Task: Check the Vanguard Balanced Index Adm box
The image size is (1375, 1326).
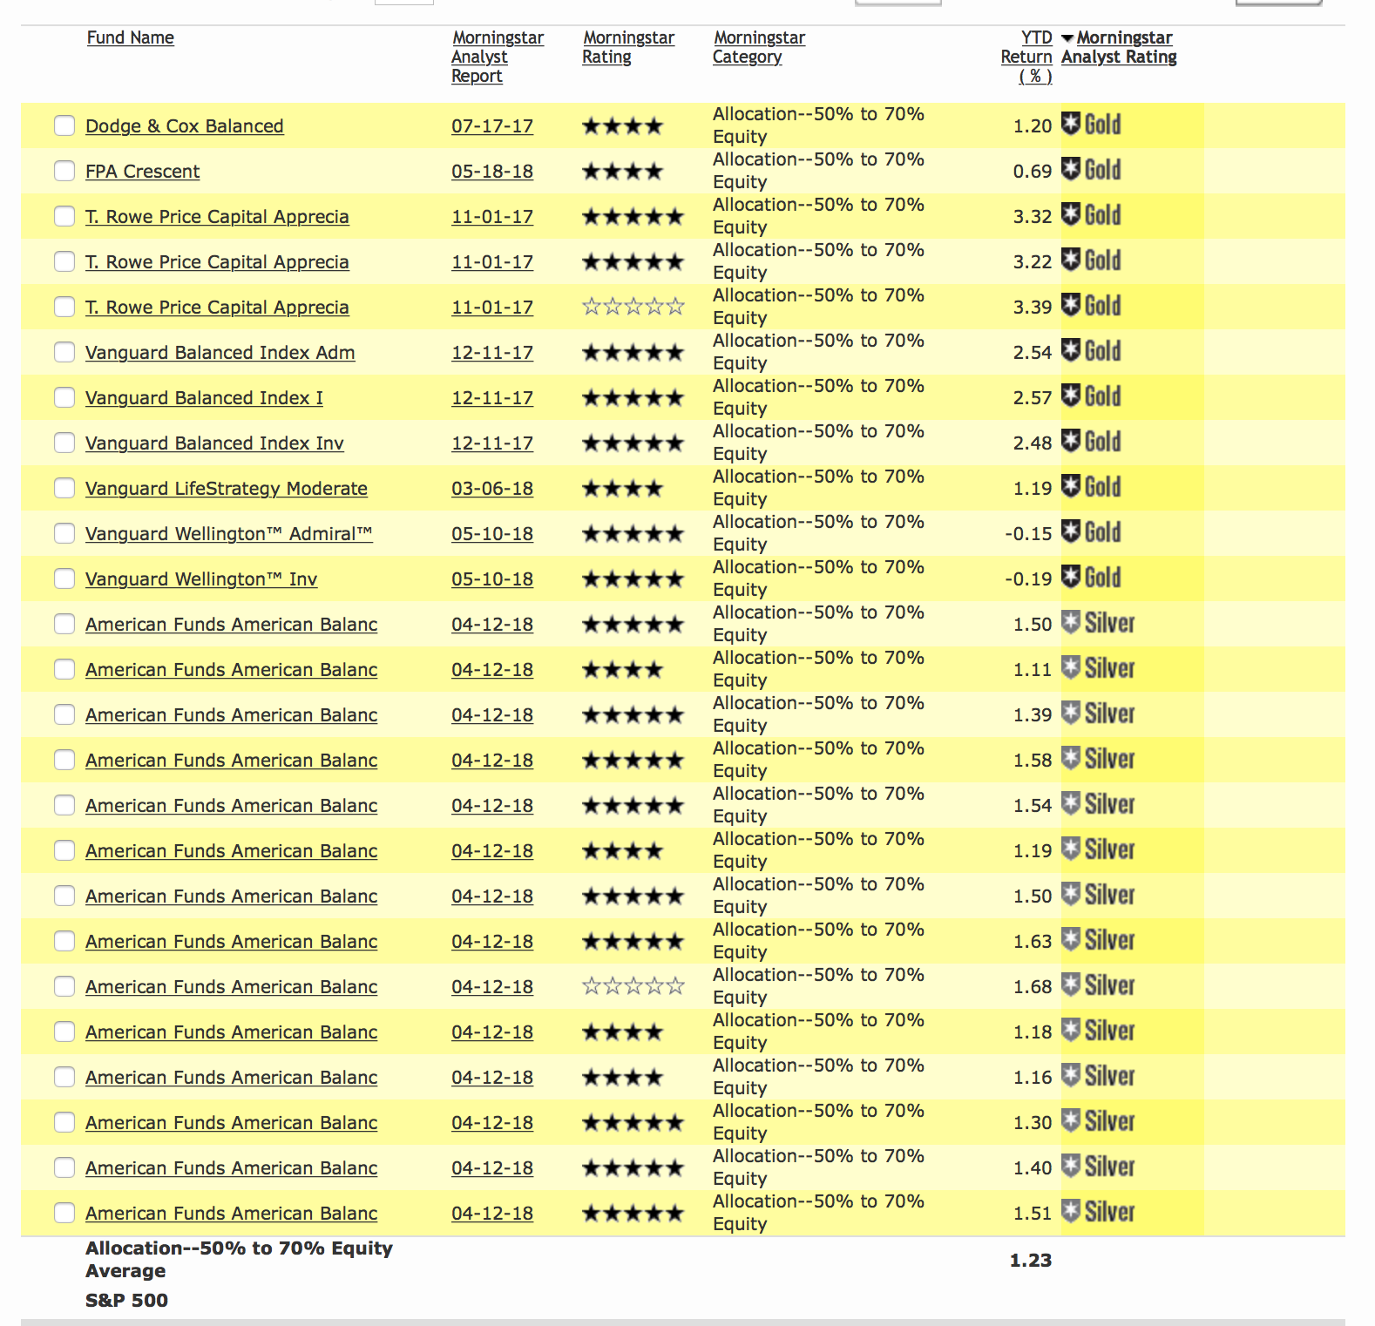Action: pyautogui.click(x=64, y=352)
